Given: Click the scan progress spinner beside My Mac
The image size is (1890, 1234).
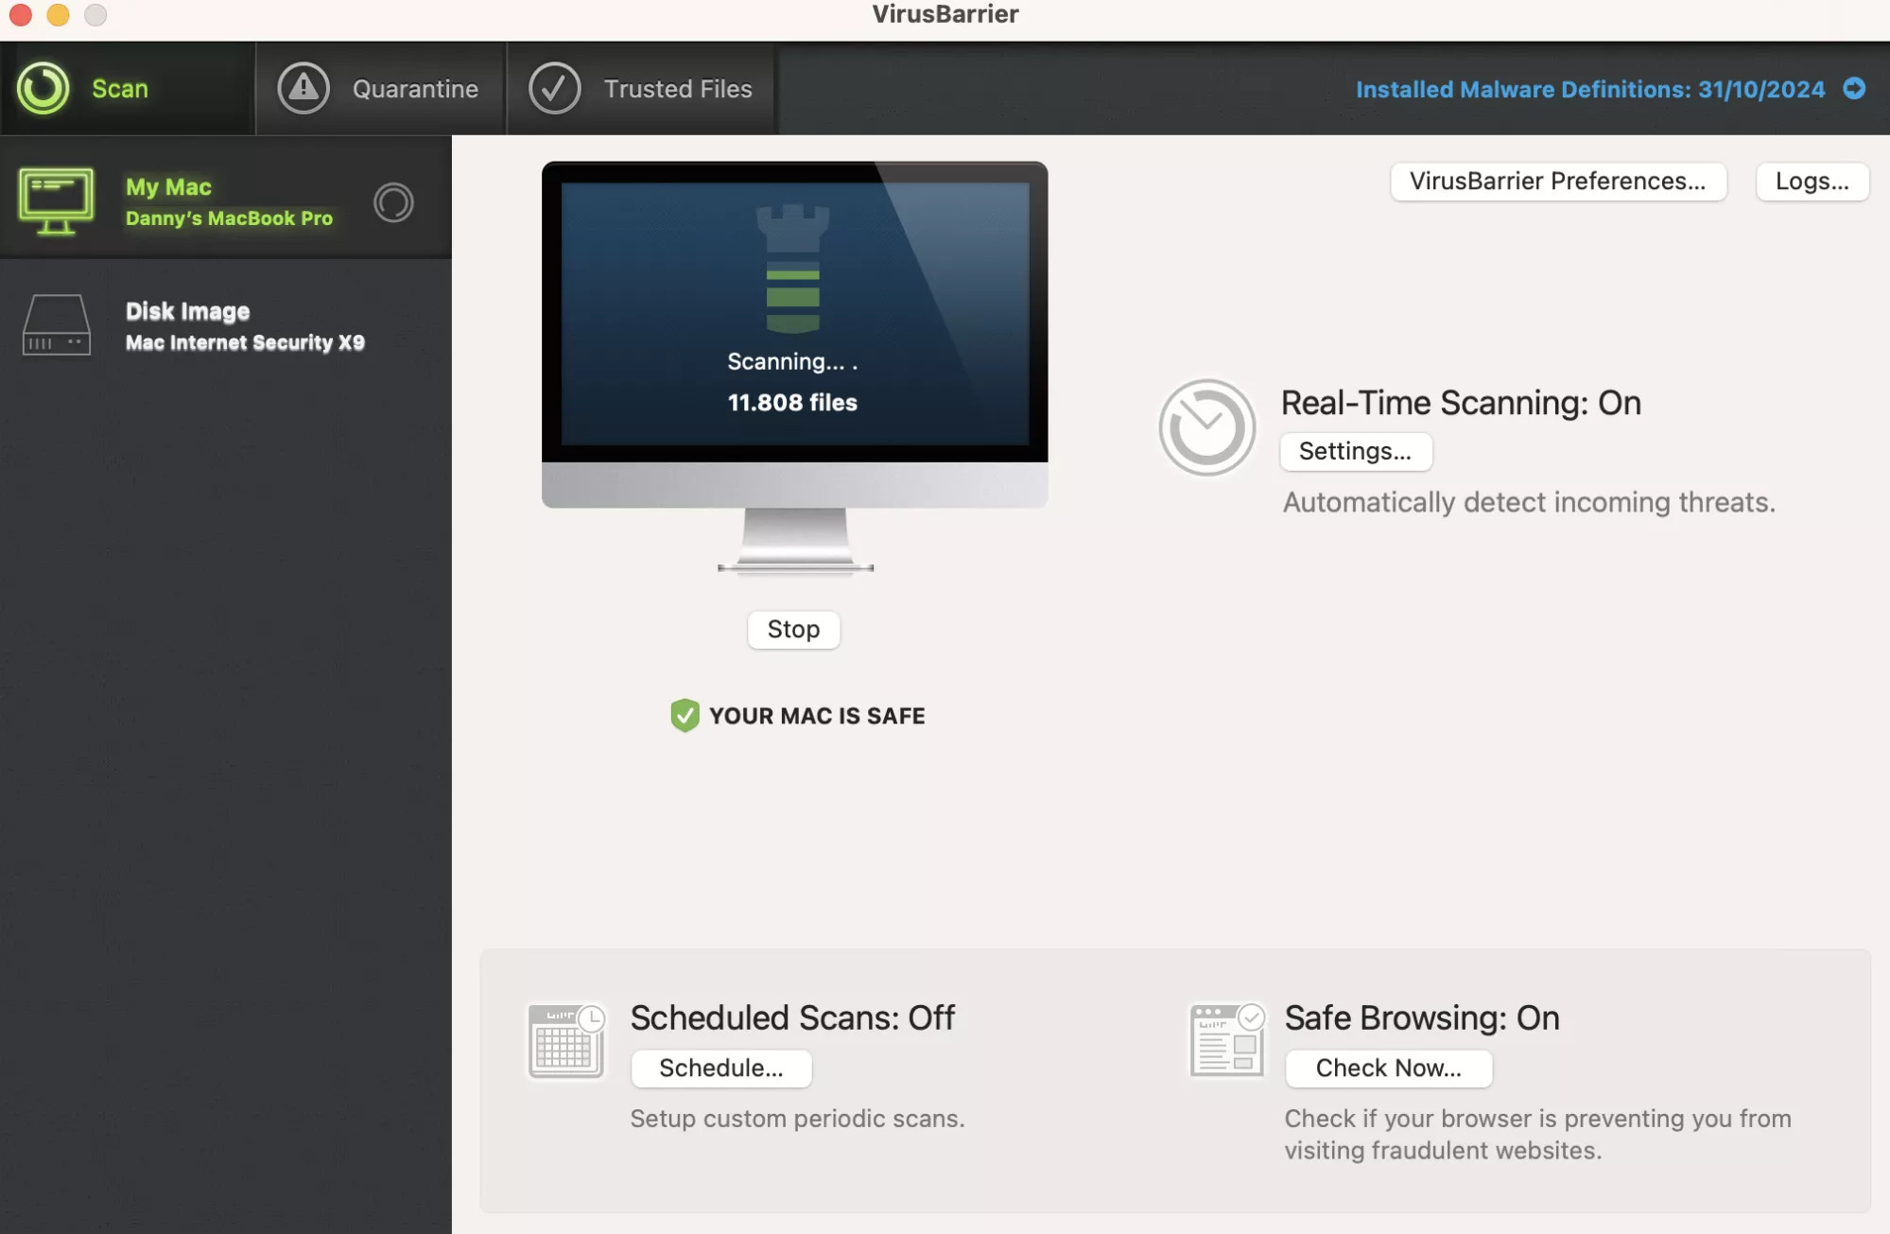Looking at the screenshot, I should [x=393, y=202].
